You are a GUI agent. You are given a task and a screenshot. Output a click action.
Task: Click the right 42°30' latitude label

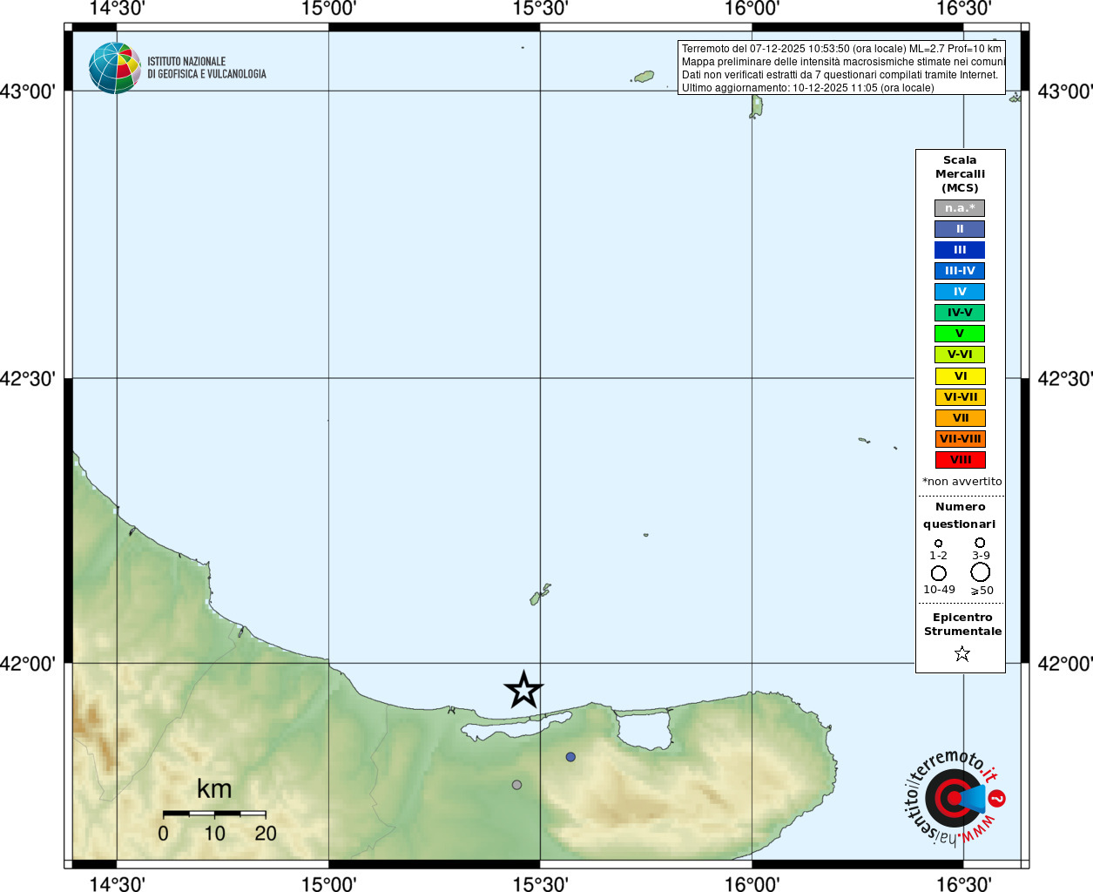tap(1064, 379)
